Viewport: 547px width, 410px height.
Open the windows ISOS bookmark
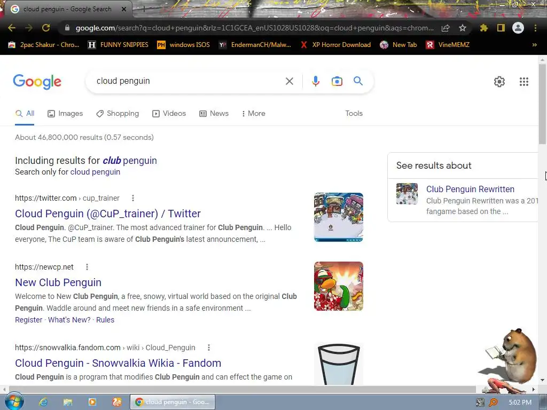[x=184, y=45]
